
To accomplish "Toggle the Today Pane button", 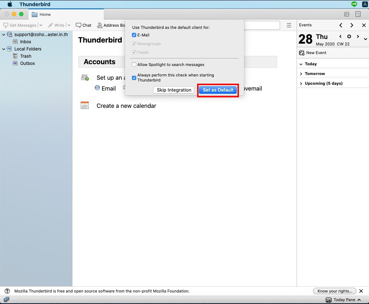I will 343,300.
